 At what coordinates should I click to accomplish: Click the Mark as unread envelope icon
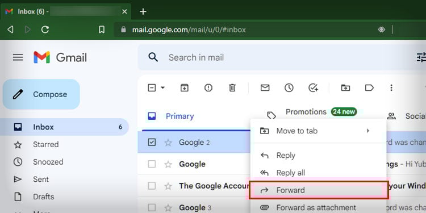pos(265,87)
